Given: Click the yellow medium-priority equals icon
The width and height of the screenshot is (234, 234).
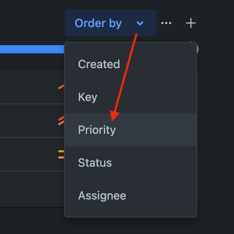Looking at the screenshot, I should click(61, 154).
